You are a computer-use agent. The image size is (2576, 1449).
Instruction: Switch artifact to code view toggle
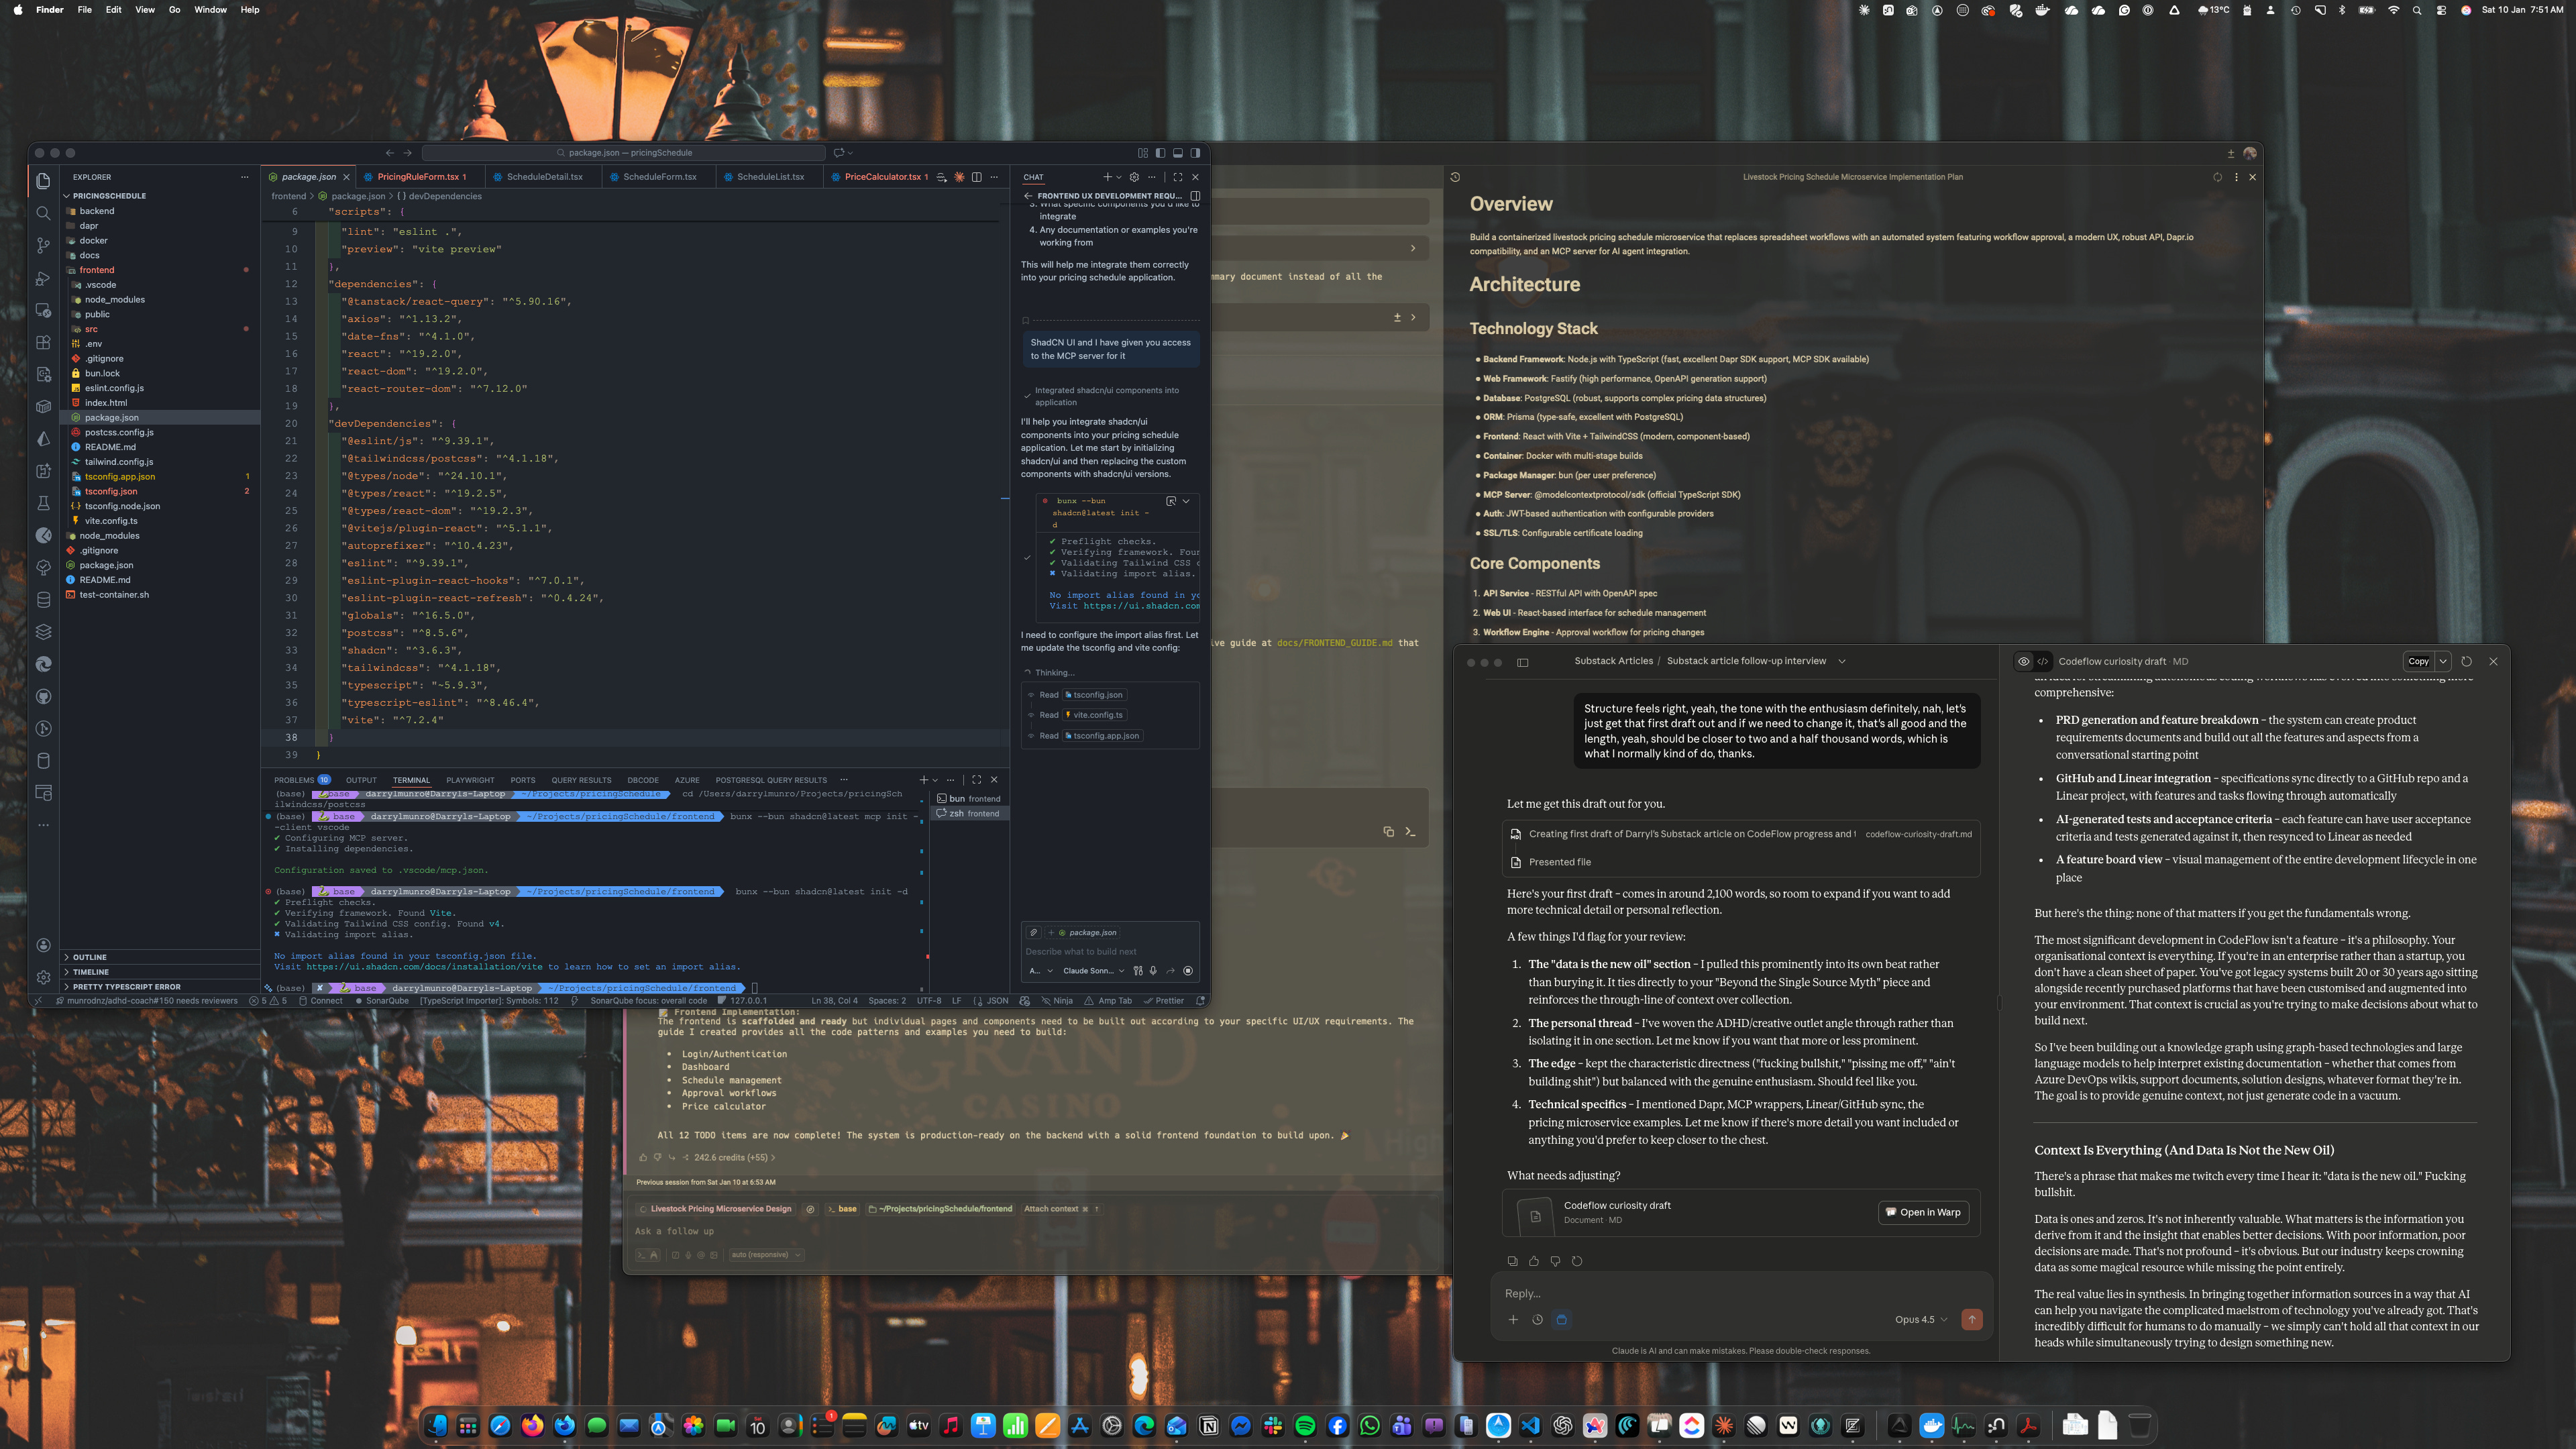(x=2043, y=661)
